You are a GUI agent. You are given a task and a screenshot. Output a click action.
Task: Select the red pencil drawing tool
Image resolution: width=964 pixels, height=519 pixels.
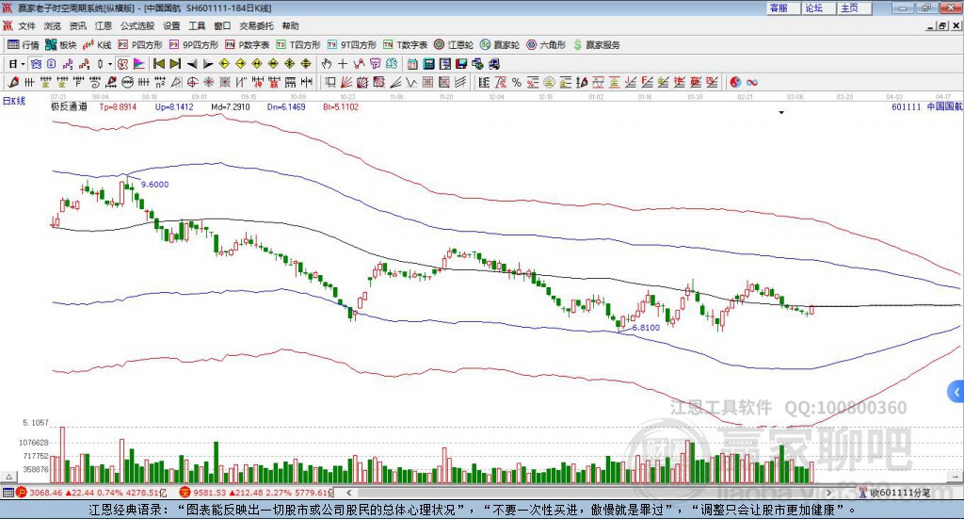pyautogui.click(x=13, y=82)
